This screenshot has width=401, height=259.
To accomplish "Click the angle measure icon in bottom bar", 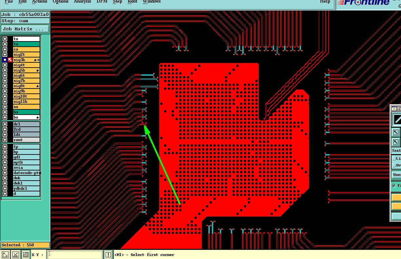I will point(15,255).
